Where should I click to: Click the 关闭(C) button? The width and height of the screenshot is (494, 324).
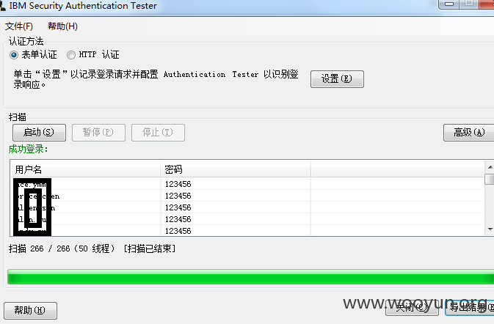[412, 307]
